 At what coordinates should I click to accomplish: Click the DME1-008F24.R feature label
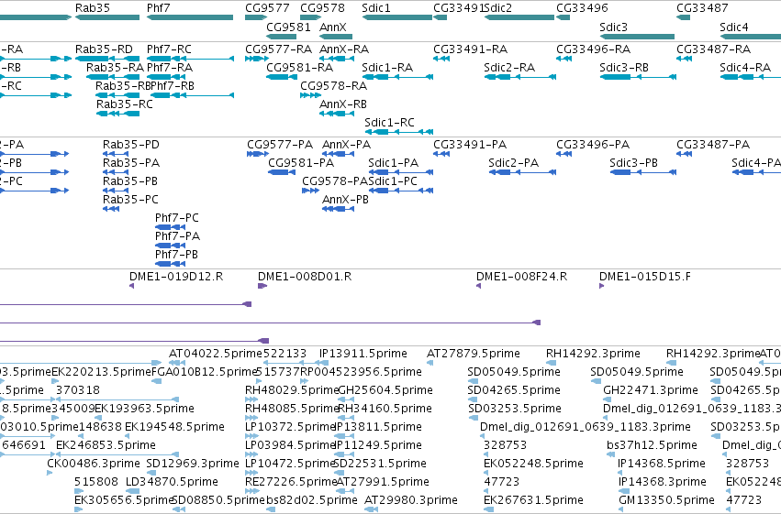click(x=522, y=277)
